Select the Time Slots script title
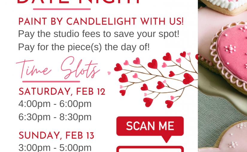247x152 pixels. tap(58, 68)
